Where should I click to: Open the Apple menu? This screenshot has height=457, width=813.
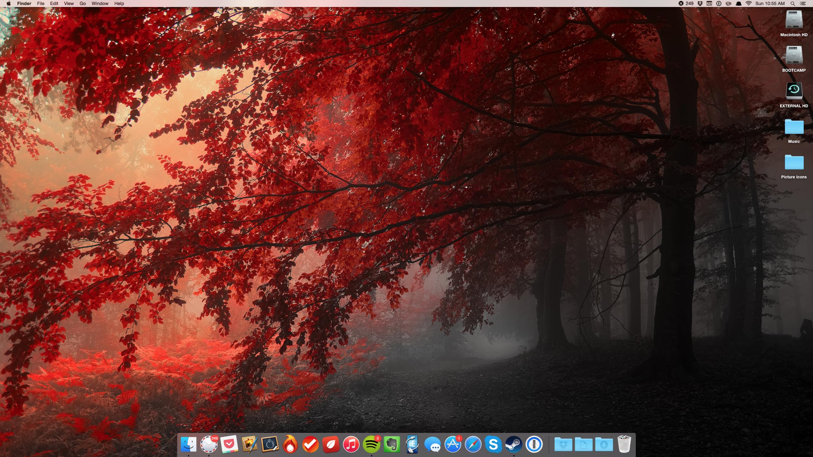pos(9,3)
